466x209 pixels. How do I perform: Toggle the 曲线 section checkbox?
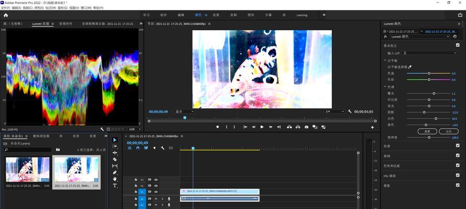[458, 155]
